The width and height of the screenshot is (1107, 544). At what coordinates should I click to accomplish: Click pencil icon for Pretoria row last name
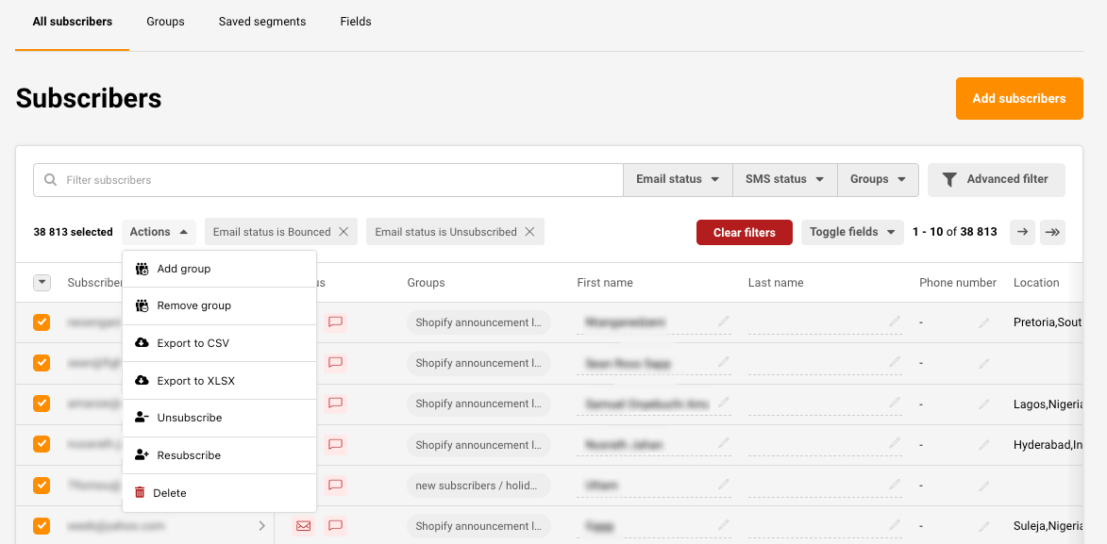pyautogui.click(x=895, y=322)
